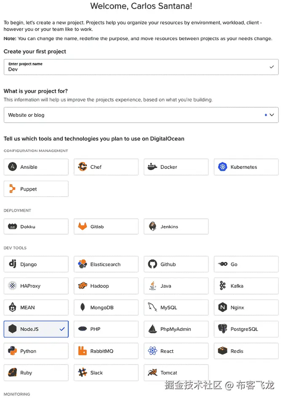The height and width of the screenshot is (400, 284).
Task: Open the 'Website or blog' combo box
Action: [x=135, y=115]
